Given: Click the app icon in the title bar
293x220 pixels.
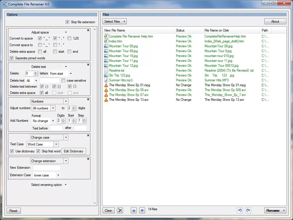Looking at the screenshot, I should tap(5, 4).
